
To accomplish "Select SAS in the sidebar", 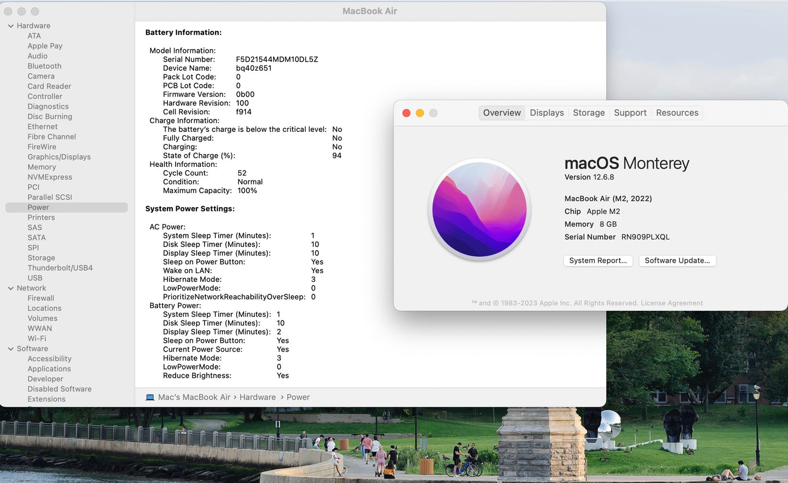I will pyautogui.click(x=35, y=227).
